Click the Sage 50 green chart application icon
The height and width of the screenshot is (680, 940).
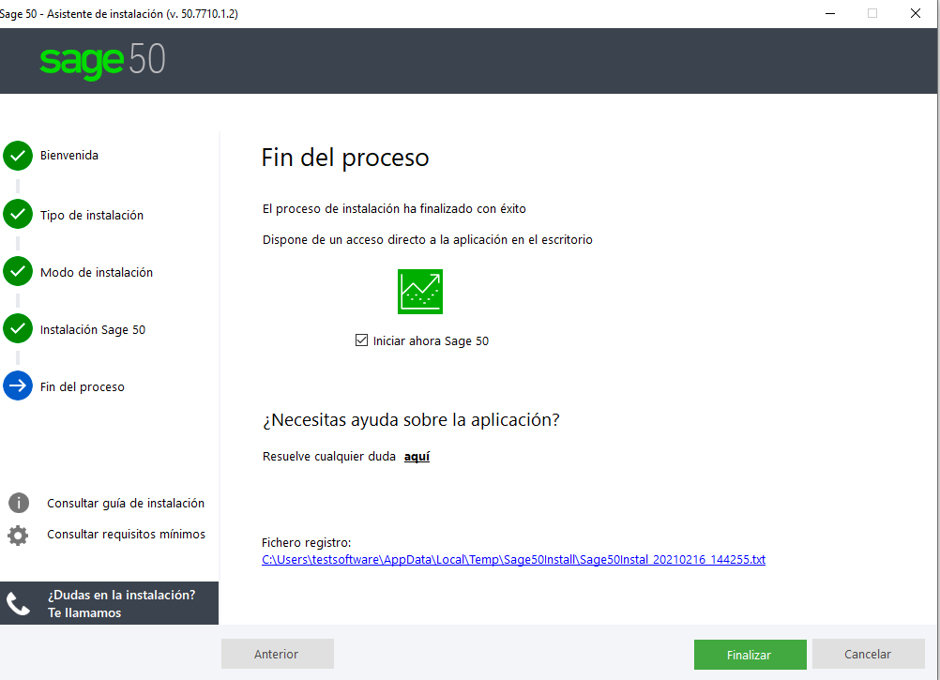[420, 292]
